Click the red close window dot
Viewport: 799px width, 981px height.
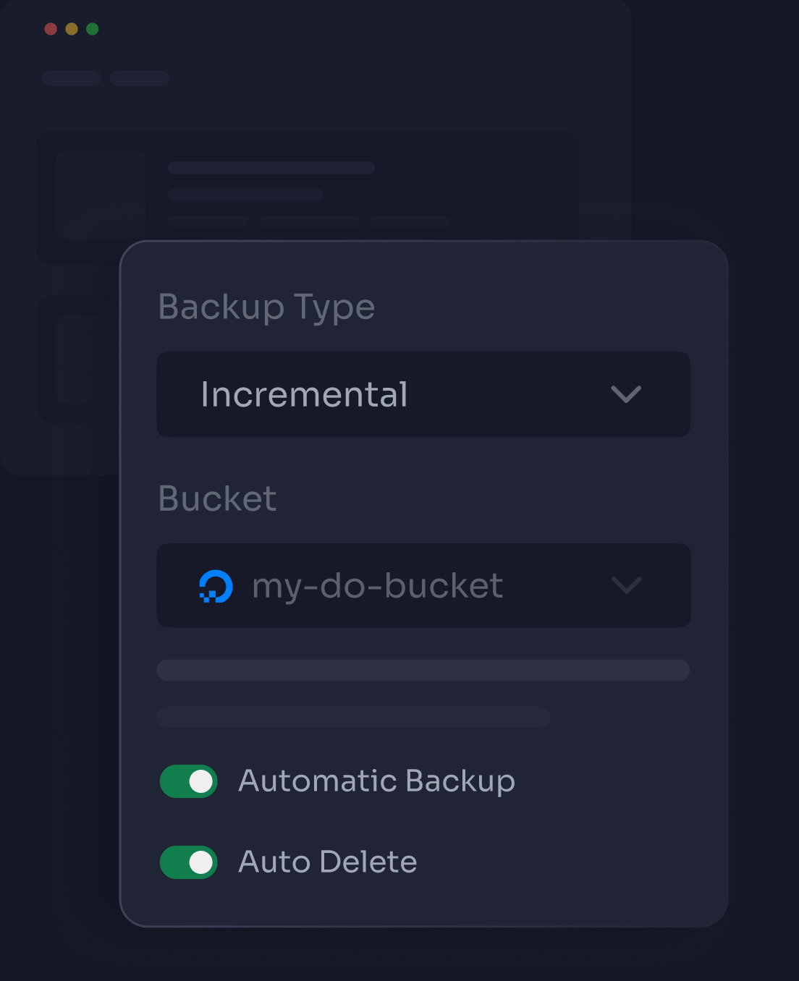(x=51, y=29)
